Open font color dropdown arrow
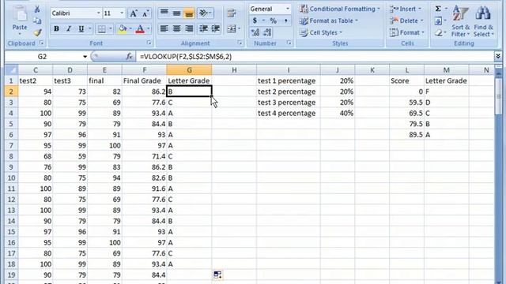Viewport: 506px width, 284px height. (149, 28)
